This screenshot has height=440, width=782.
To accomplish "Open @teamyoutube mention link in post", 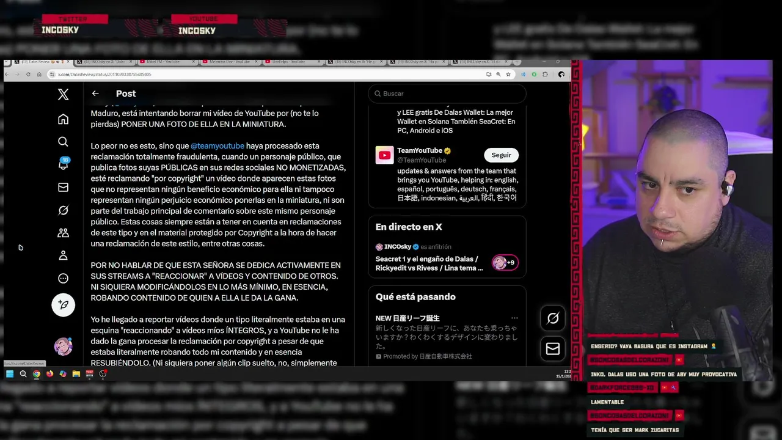I will click(217, 146).
